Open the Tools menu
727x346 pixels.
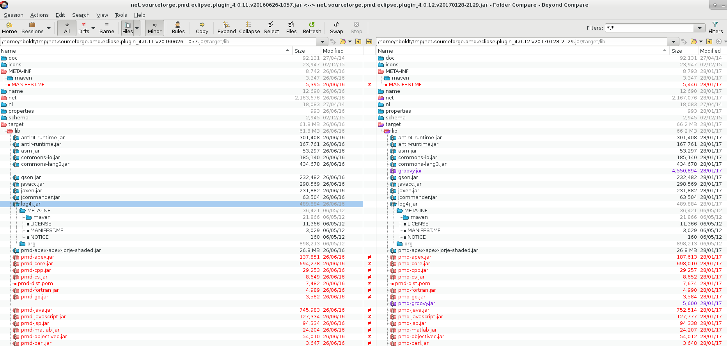click(x=121, y=15)
